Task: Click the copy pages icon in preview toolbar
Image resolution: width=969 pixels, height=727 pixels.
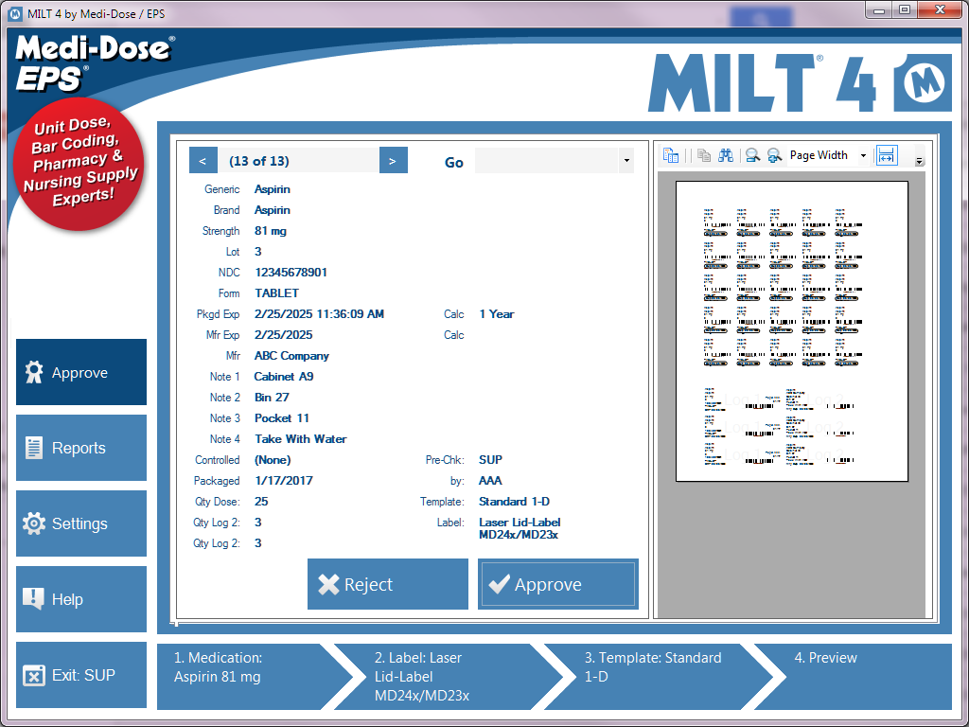Action: 704,155
